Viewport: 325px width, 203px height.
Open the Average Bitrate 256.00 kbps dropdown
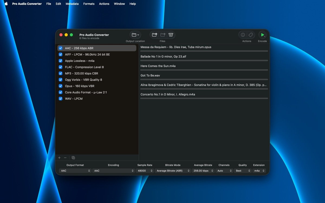pyautogui.click(x=203, y=171)
